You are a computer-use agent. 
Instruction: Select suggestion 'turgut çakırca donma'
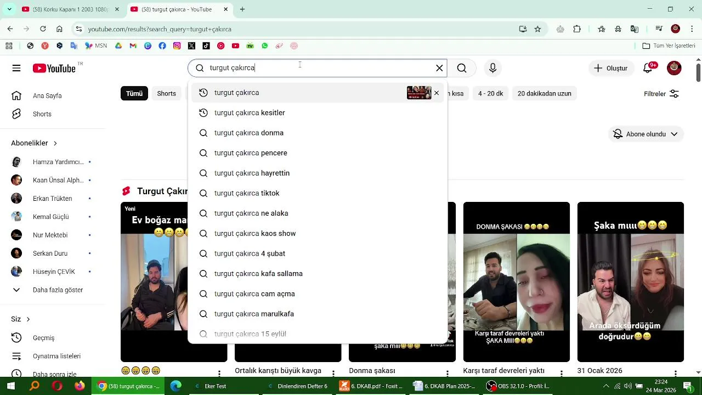pos(318,133)
